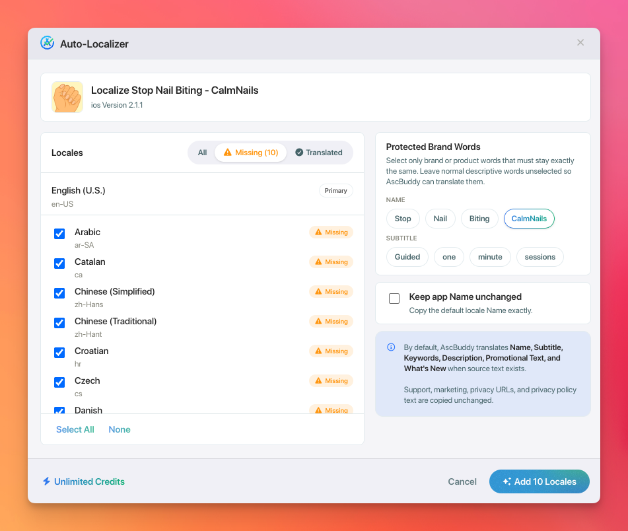Click the lightning bolt credits icon
This screenshot has height=531, width=628.
click(46, 481)
